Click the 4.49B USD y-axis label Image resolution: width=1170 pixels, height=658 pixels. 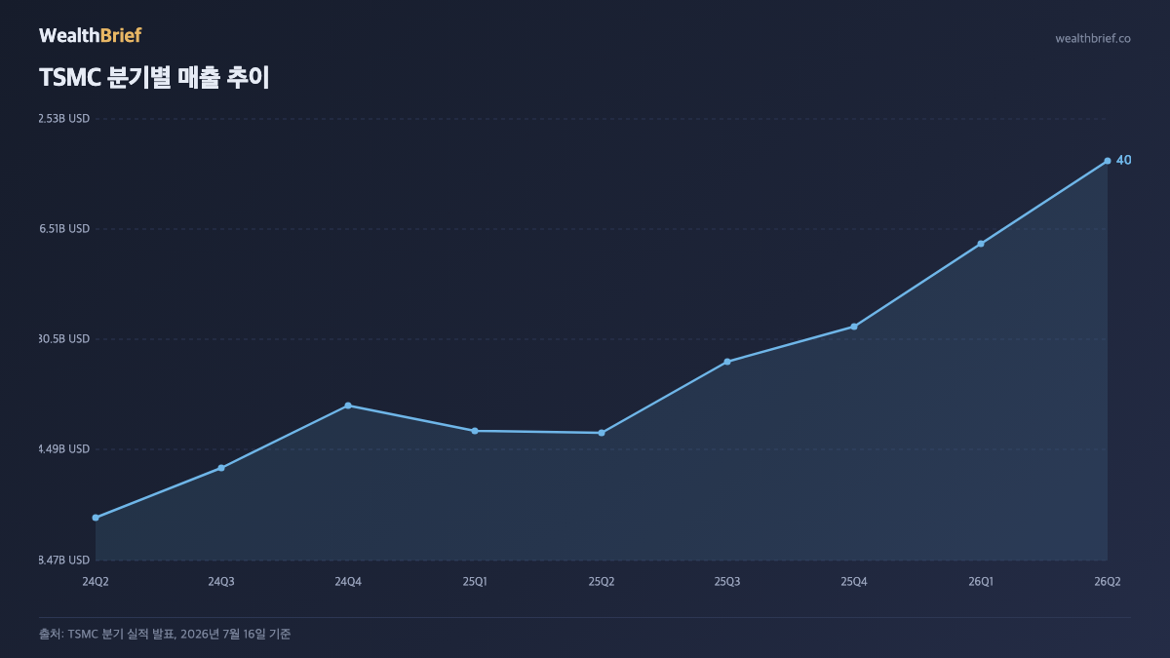click(64, 449)
